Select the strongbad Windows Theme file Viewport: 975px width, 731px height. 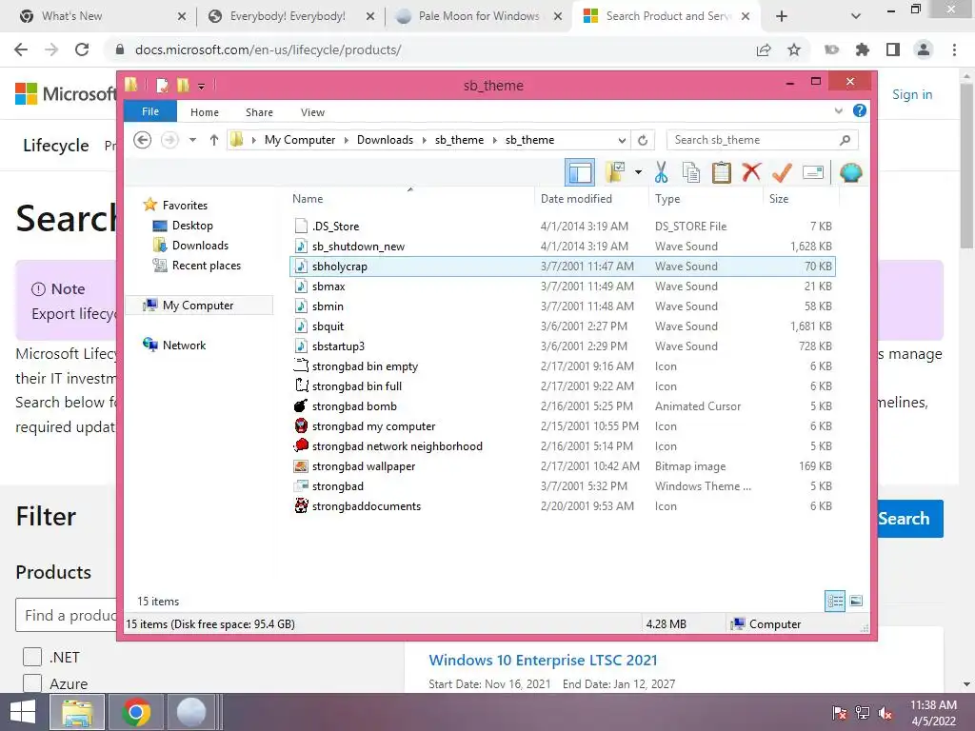pyautogui.click(x=563, y=486)
